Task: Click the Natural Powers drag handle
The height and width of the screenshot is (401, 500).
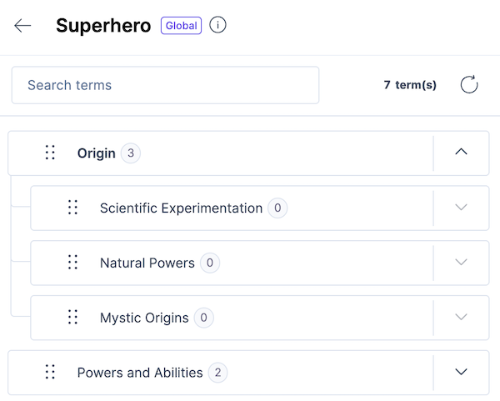Action: [72, 263]
